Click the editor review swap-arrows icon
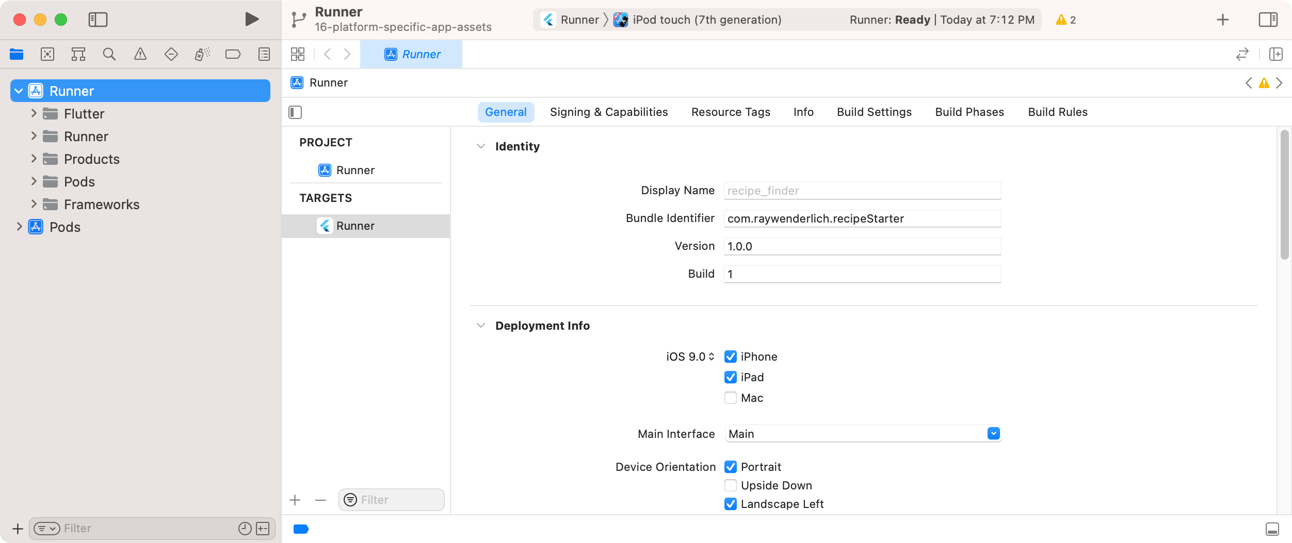The width and height of the screenshot is (1292, 543). pos(1242,54)
